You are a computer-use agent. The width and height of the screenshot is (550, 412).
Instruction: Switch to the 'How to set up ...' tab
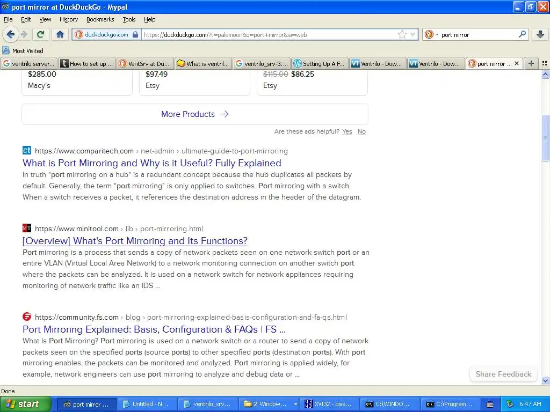[x=86, y=63]
